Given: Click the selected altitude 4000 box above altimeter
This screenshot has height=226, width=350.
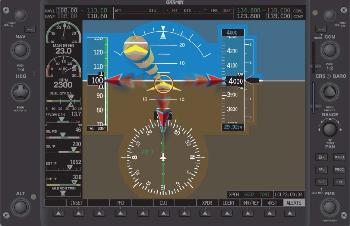Looking at the screenshot, I should 233,32.
